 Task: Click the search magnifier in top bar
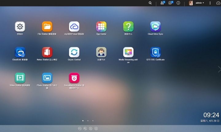[x=150, y=3]
